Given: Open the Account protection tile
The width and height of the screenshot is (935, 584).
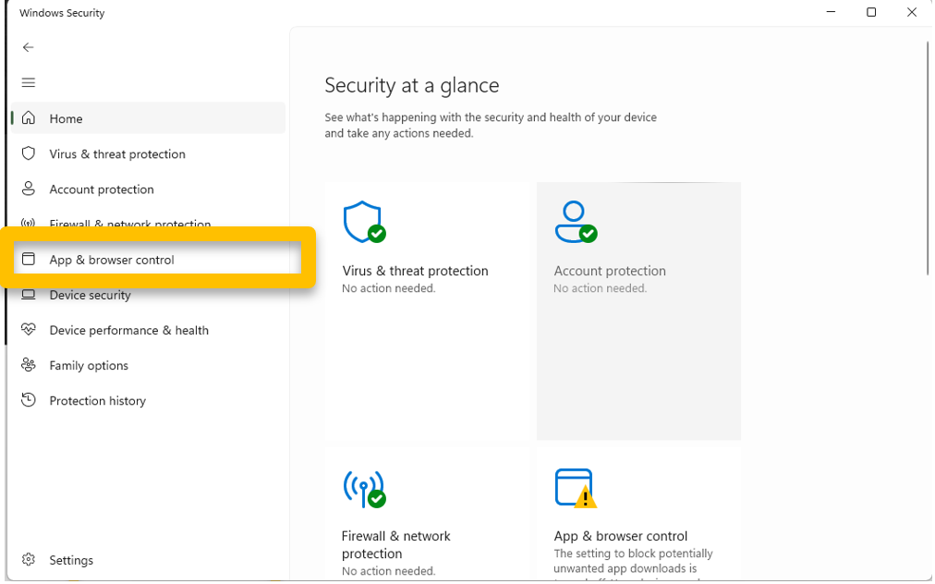Looking at the screenshot, I should tap(638, 310).
